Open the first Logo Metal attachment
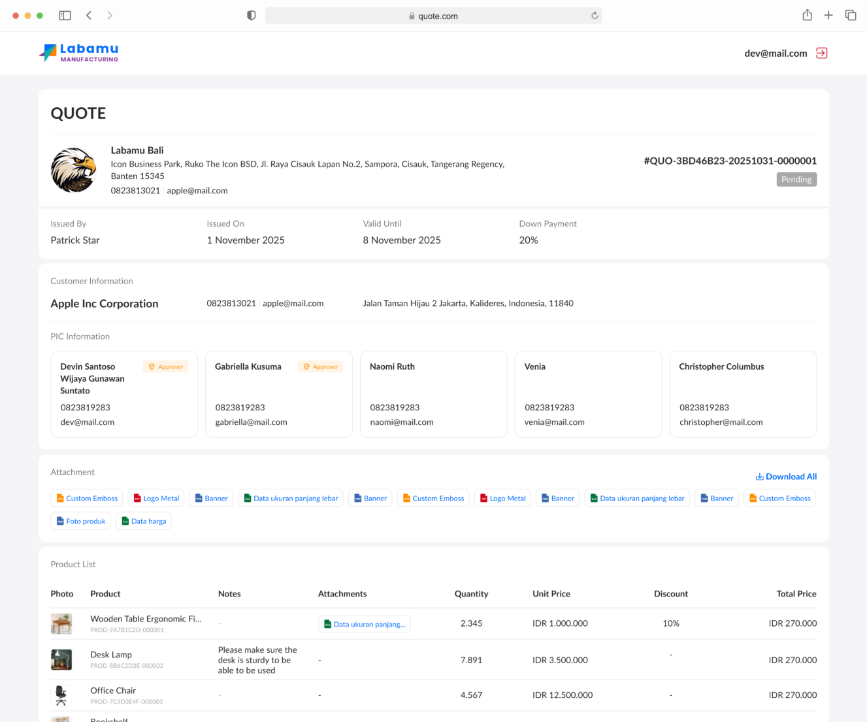This screenshot has width=867, height=722. [156, 498]
